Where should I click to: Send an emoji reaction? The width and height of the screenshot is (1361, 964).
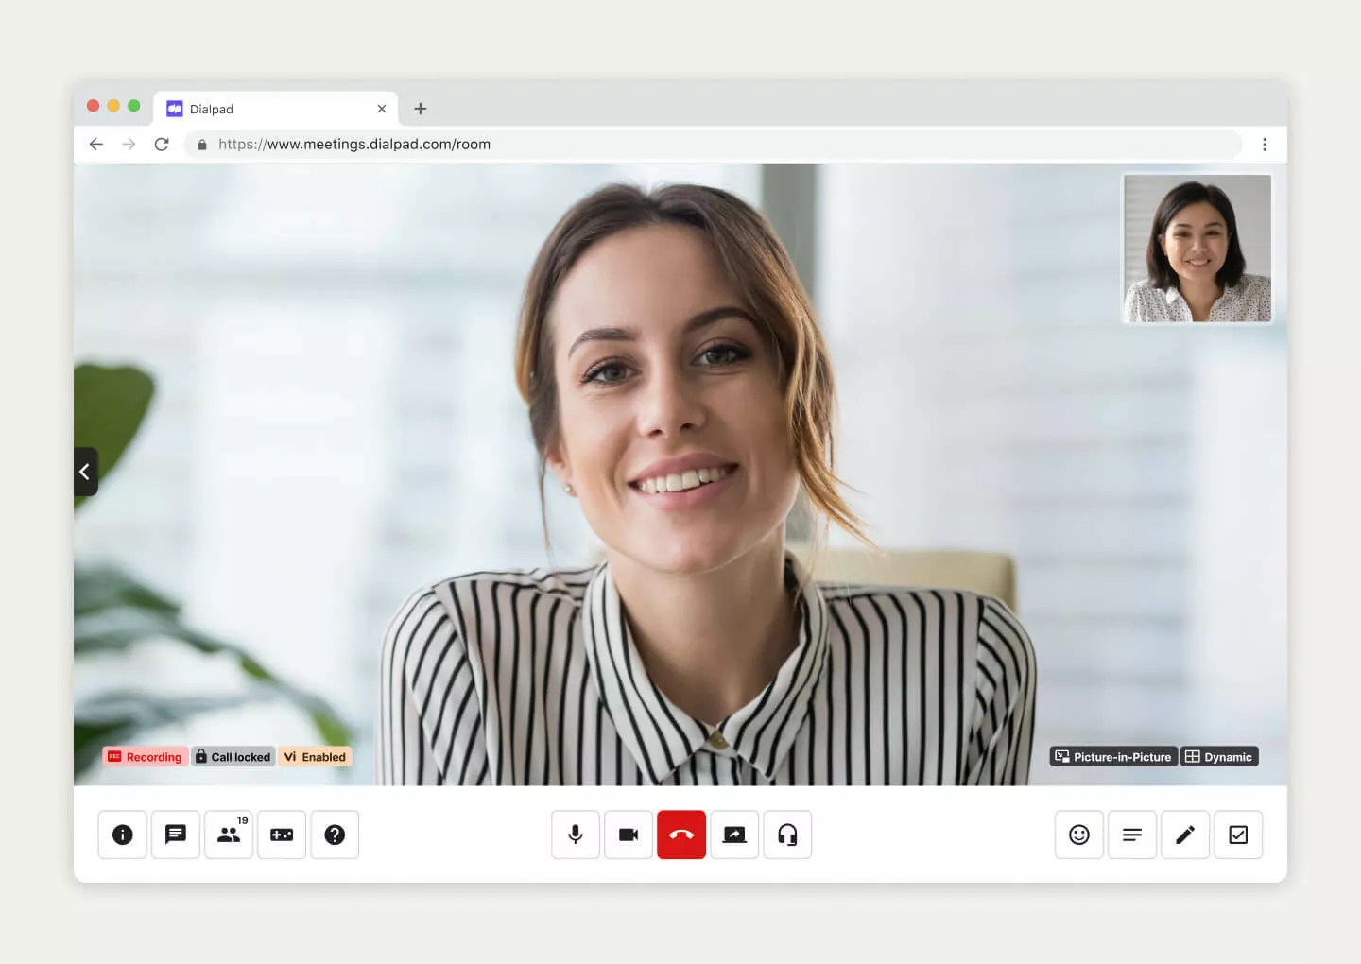click(x=1078, y=835)
